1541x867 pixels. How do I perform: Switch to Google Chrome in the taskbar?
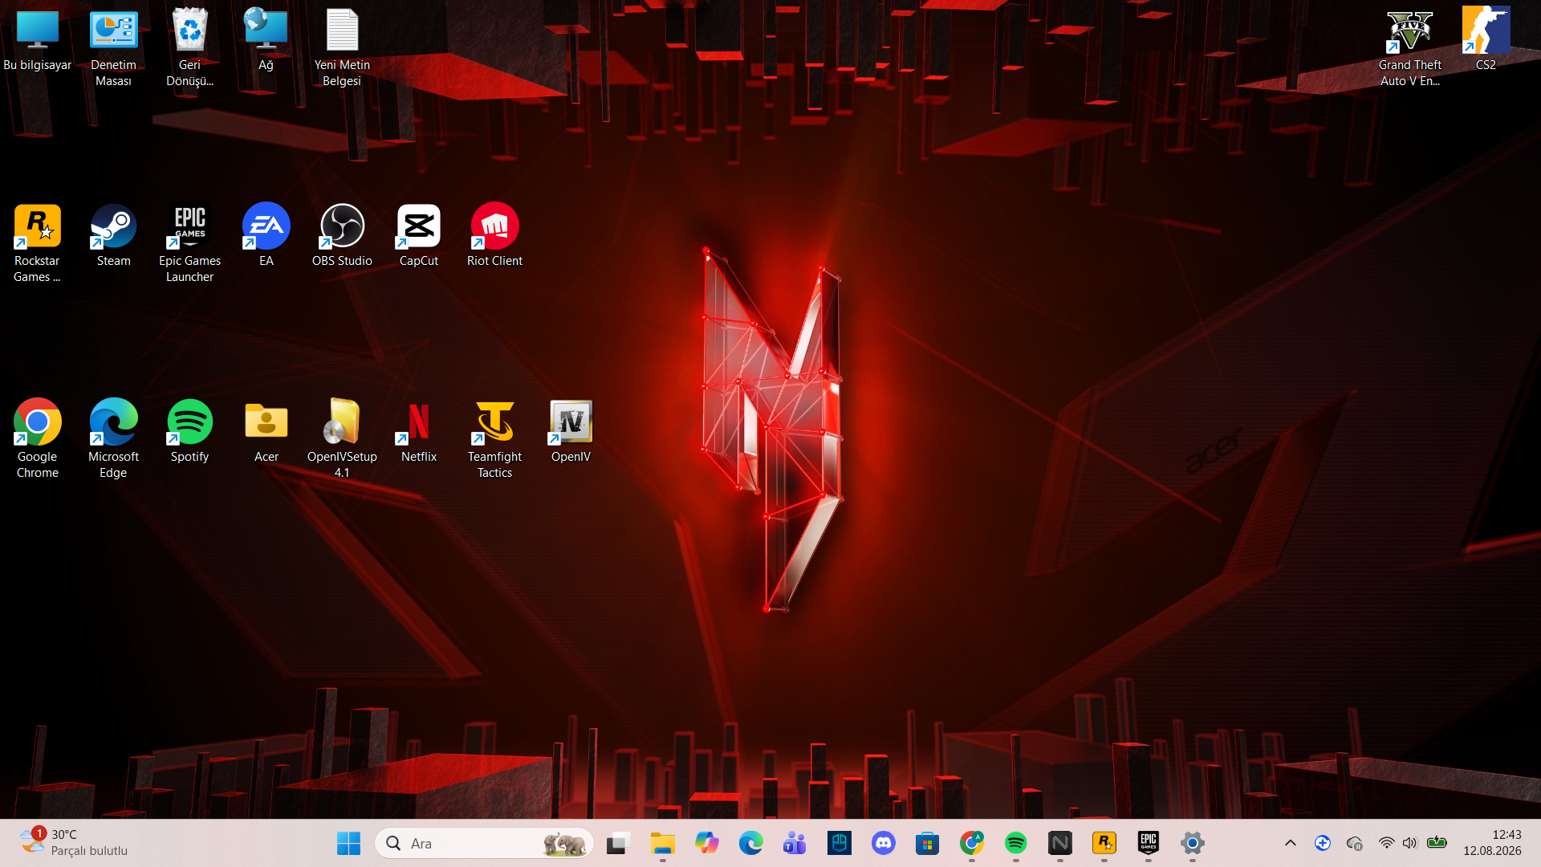971,844
